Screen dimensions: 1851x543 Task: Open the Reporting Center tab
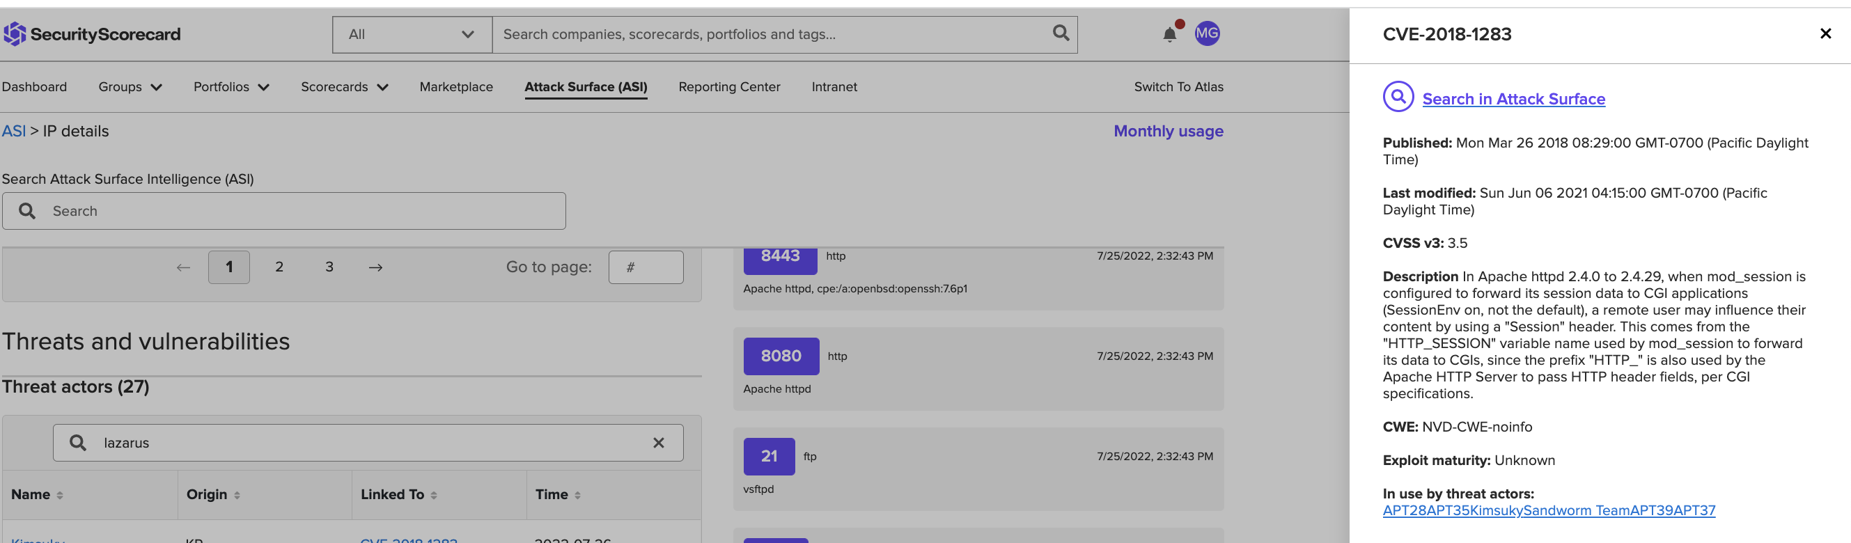coord(729,87)
